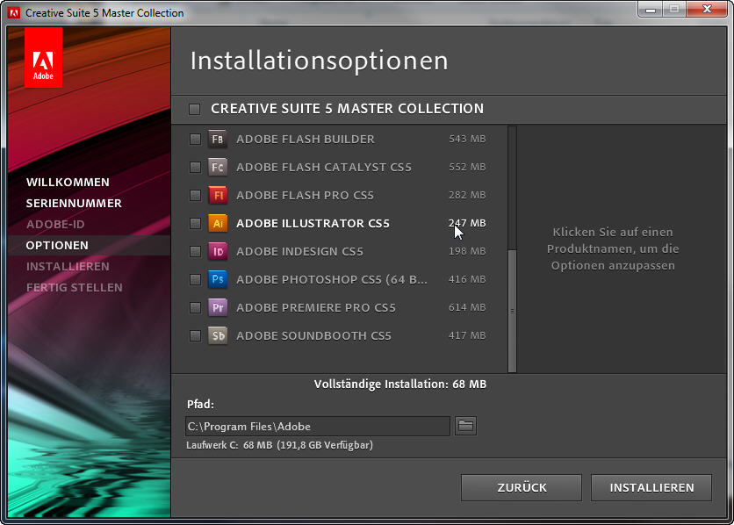Close the installer window

click(707, 10)
